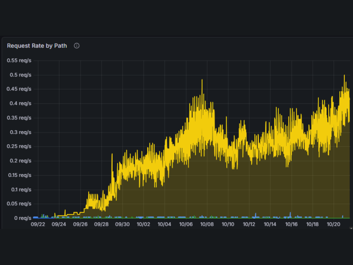Click the 0.4 req/s y-axis label
353x265 pixels.
21,104
